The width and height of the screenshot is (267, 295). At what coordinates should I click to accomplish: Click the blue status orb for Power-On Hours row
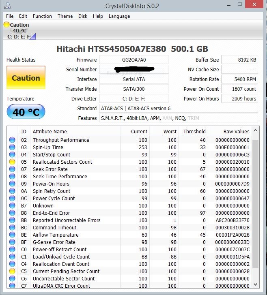click(x=12, y=184)
